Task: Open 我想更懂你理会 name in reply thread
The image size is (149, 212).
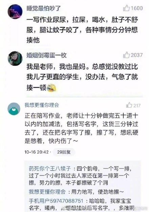Action: [47, 192]
